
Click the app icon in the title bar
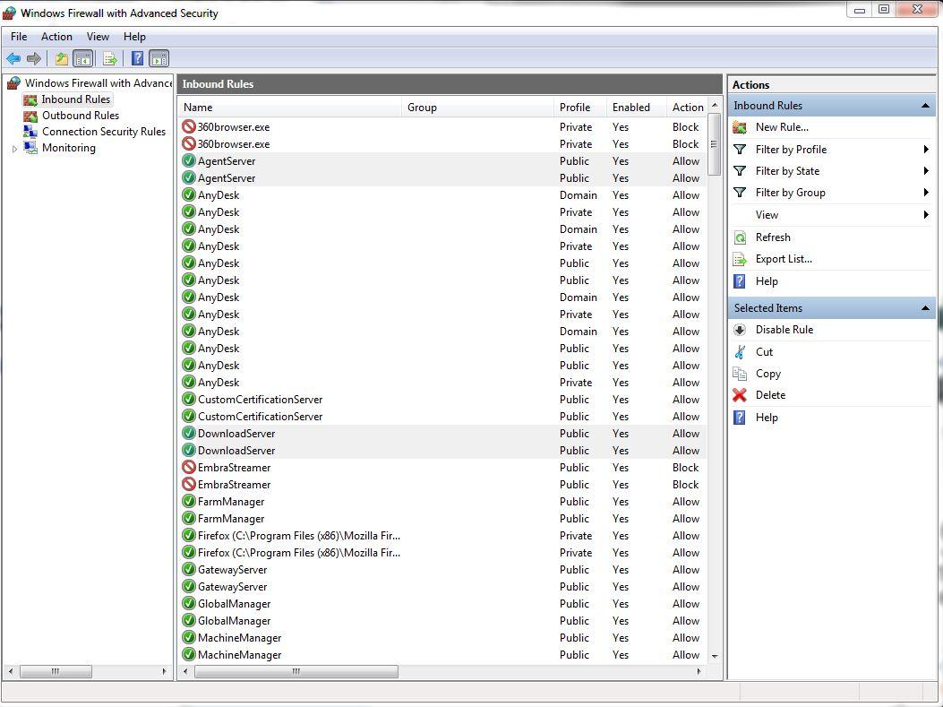(x=9, y=13)
